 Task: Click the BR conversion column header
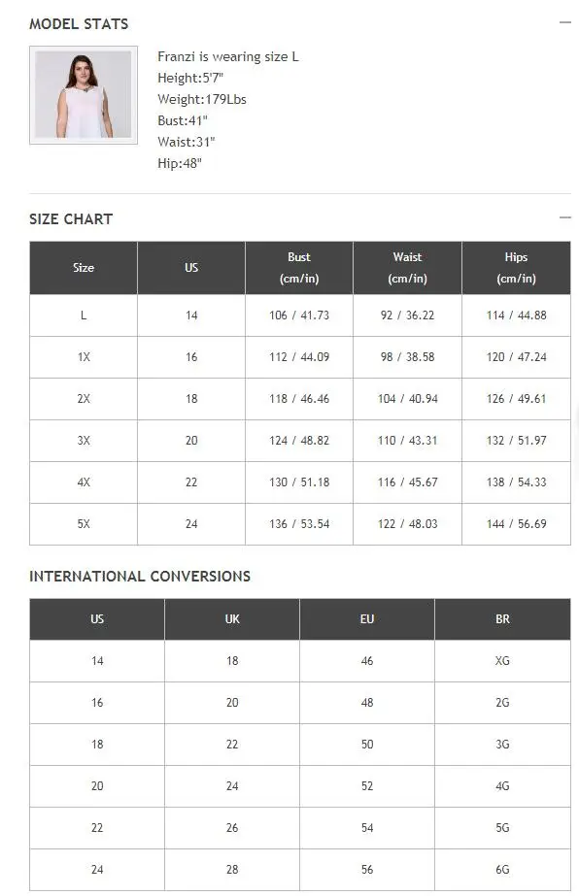(x=502, y=619)
